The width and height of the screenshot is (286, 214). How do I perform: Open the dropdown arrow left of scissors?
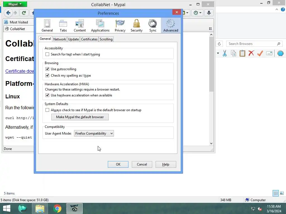[x=218, y=53]
